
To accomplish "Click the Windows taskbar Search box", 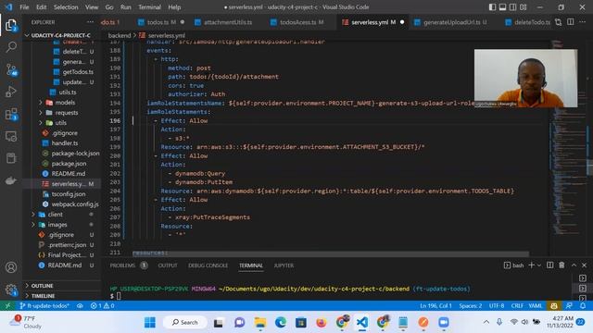I will [185, 323].
